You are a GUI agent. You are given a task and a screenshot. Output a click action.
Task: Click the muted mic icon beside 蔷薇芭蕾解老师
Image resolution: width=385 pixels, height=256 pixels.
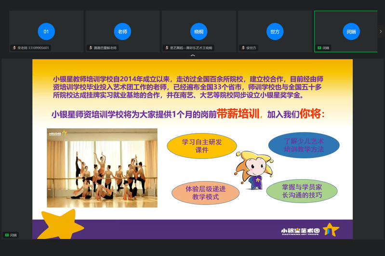(91, 48)
